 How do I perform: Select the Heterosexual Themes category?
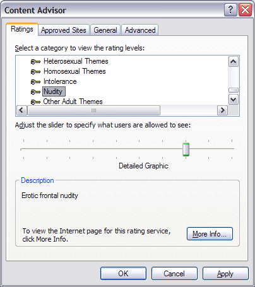pyautogui.click(x=76, y=61)
